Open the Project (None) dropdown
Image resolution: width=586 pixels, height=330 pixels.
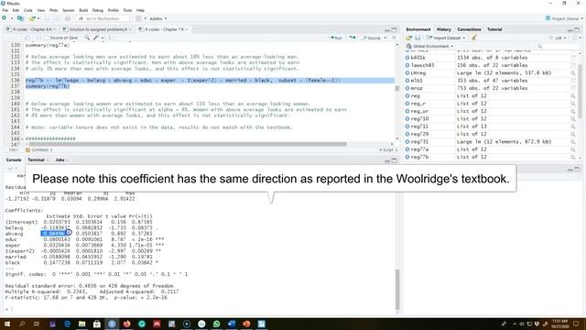[x=564, y=18]
